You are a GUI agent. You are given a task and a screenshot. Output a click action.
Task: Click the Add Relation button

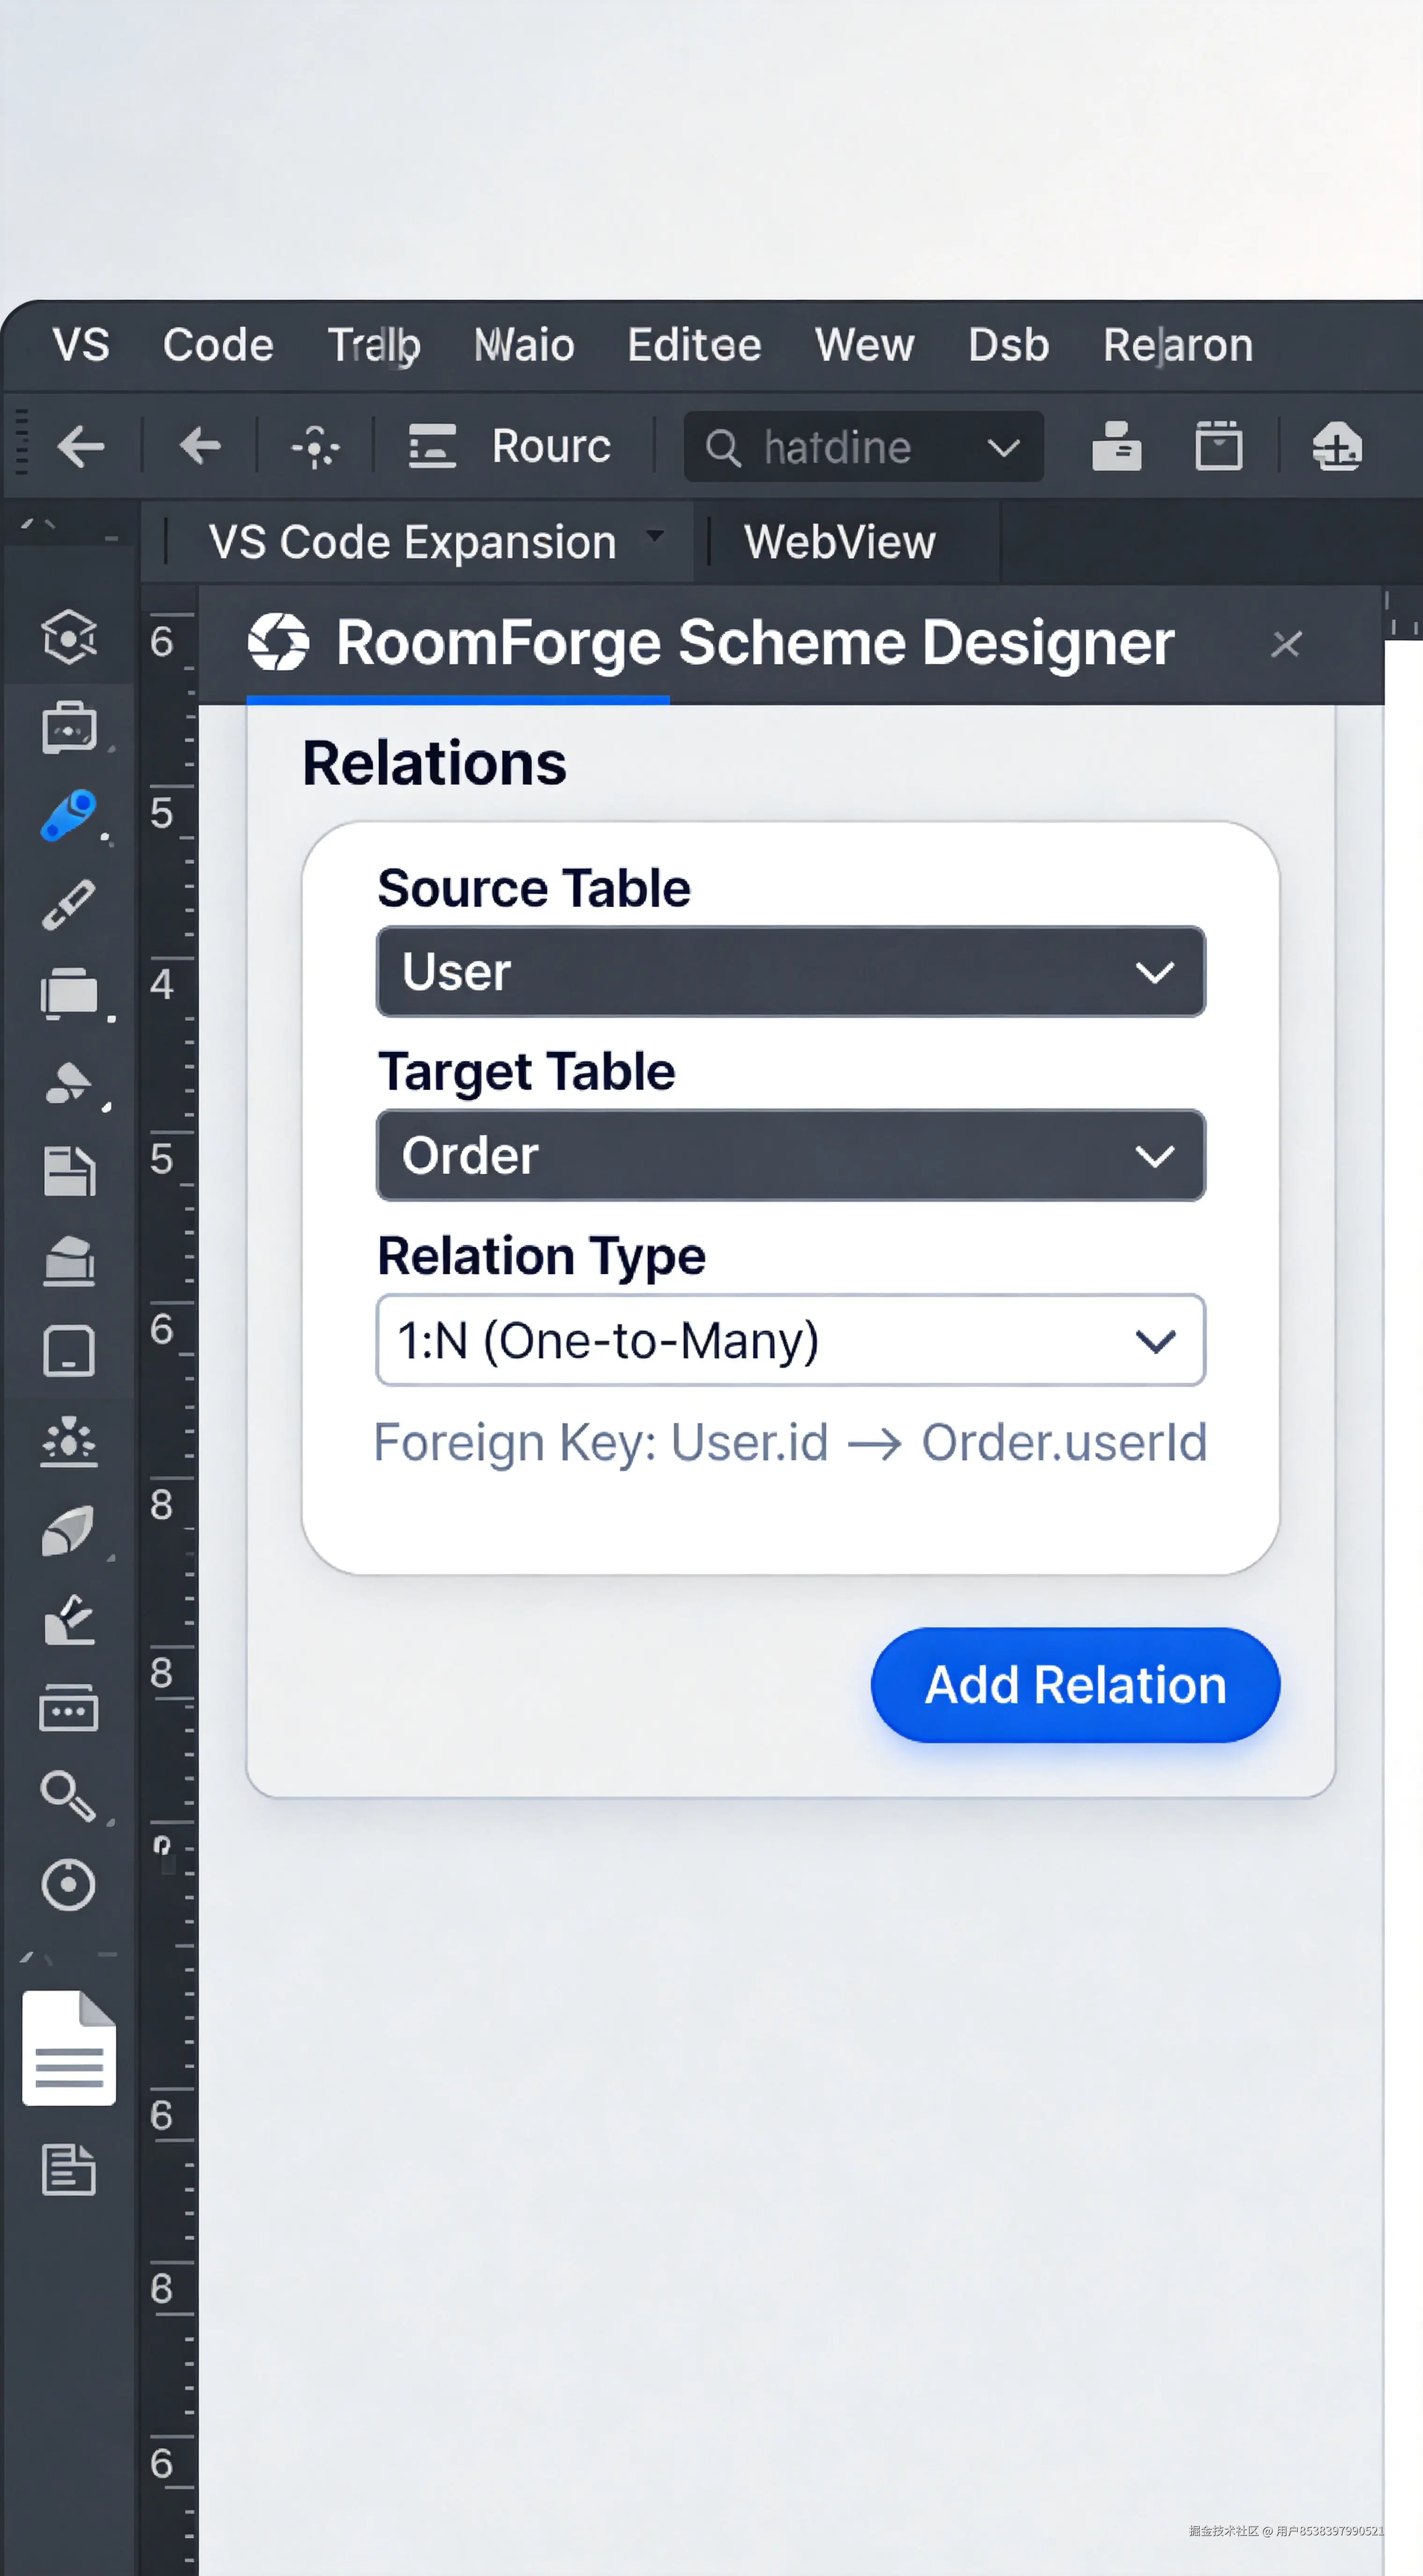coord(1075,1685)
